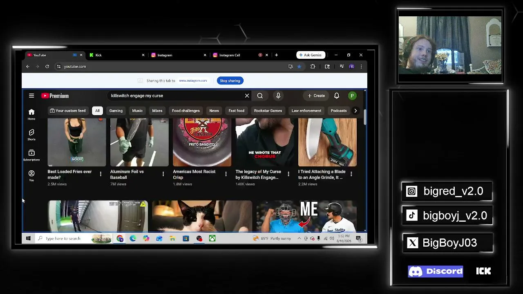The height and width of the screenshot is (294, 523).
Task: Open Chrome three-dot menu
Action: pos(361,67)
